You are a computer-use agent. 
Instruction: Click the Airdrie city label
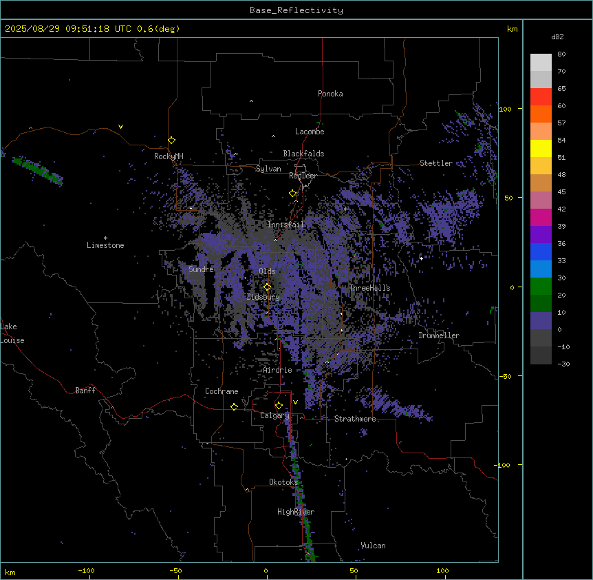click(x=278, y=370)
